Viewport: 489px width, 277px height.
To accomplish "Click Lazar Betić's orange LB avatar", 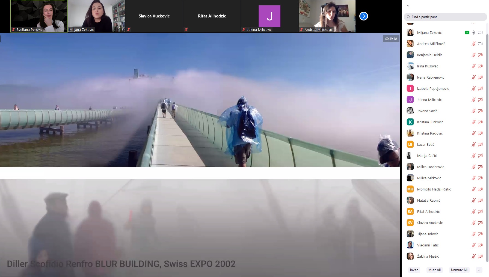I will click(x=410, y=144).
